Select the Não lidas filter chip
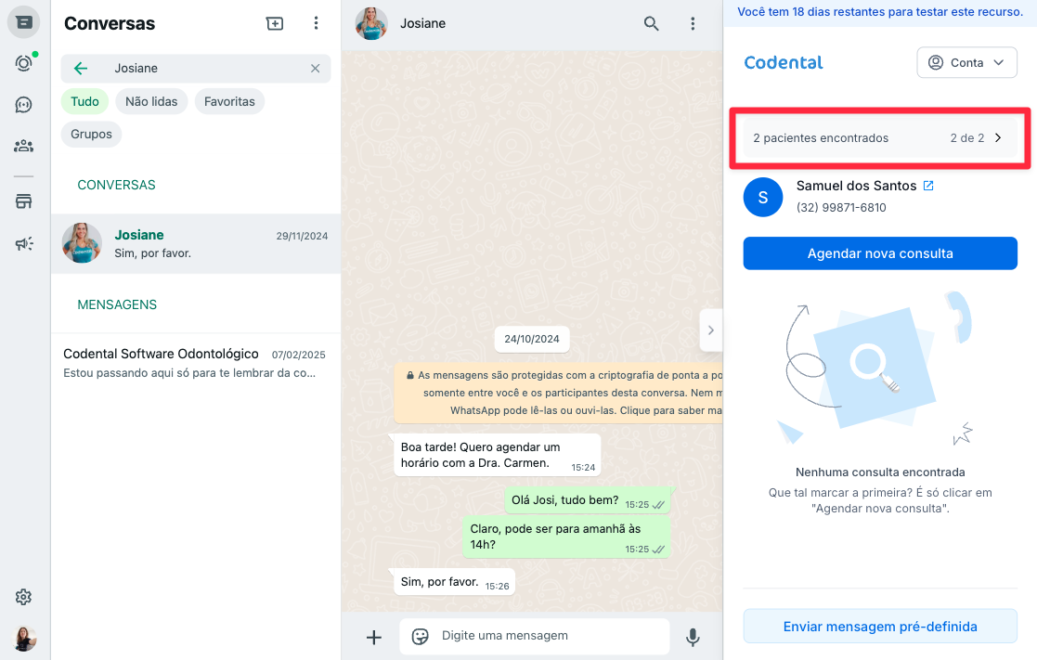This screenshot has width=1037, height=660. coord(151,101)
